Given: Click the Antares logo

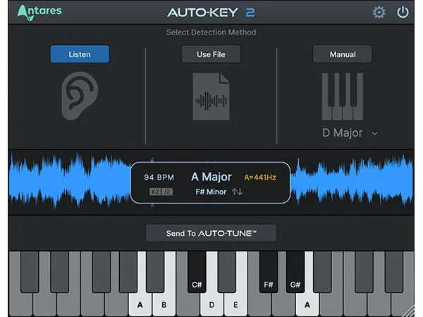Looking at the screenshot, I should click(x=39, y=13).
